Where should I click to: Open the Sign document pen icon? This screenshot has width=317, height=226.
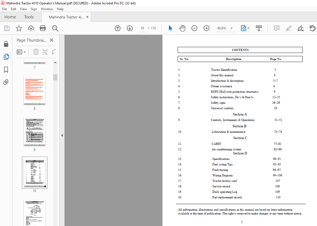(x=301, y=28)
